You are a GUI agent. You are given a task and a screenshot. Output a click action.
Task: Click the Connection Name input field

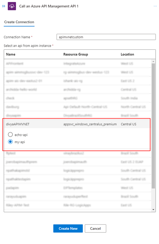click(x=106, y=37)
